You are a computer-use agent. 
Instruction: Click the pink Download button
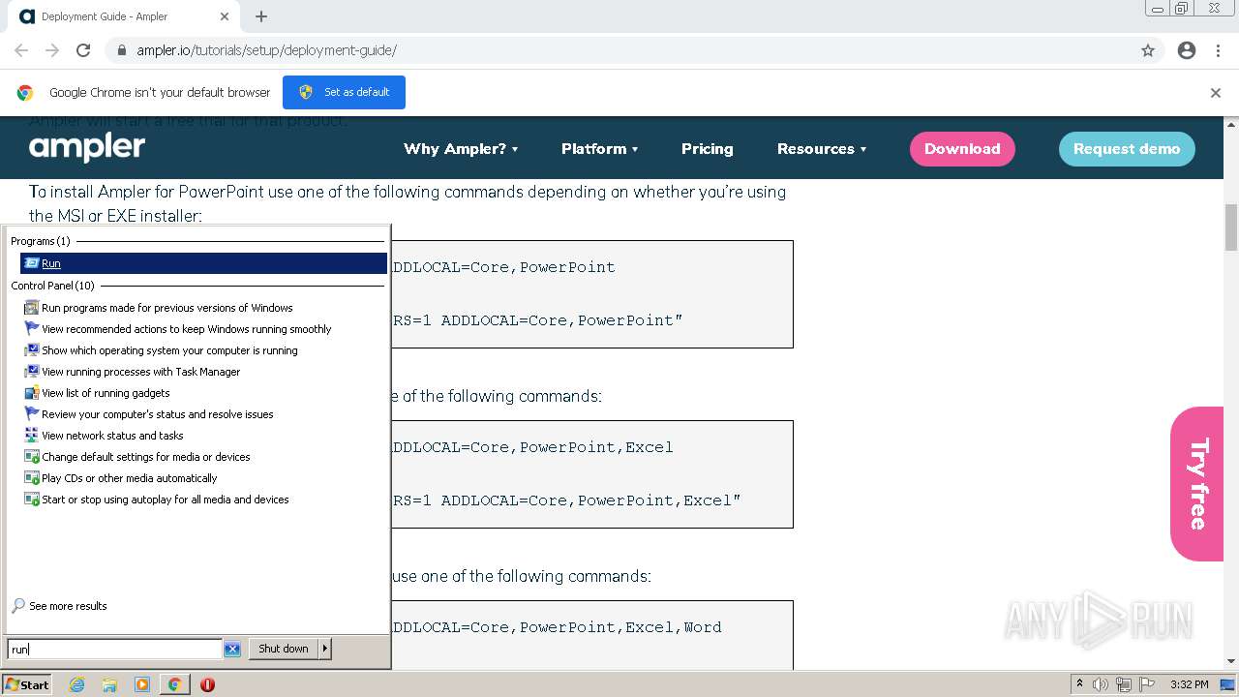tap(962, 148)
